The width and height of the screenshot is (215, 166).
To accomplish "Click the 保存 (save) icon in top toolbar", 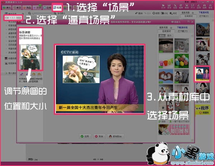I will (x=169, y=6).
